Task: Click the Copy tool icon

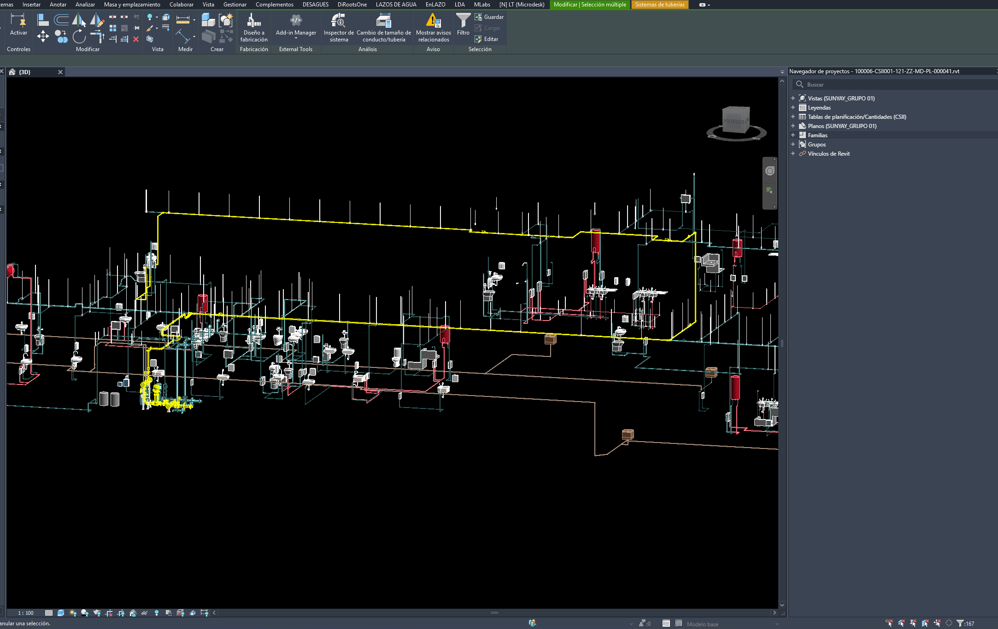Action: tap(61, 36)
